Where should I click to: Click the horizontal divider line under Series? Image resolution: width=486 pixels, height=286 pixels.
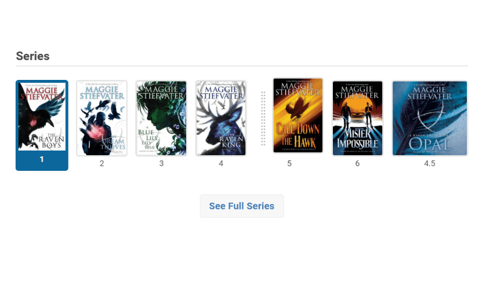(242, 66)
